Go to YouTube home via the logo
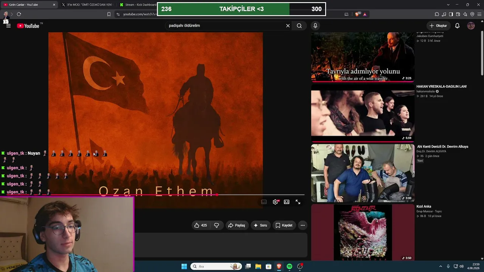Screen dimensions: 484x272 (x=28, y=26)
